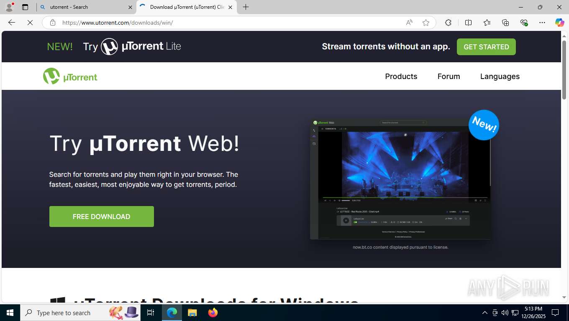Open the notification center icon

(x=555, y=313)
